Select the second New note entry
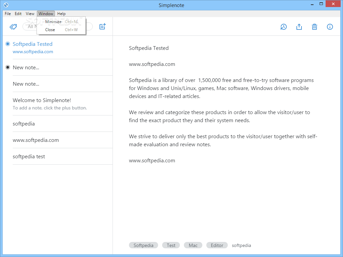The height and width of the screenshot is (257, 343). [63, 84]
